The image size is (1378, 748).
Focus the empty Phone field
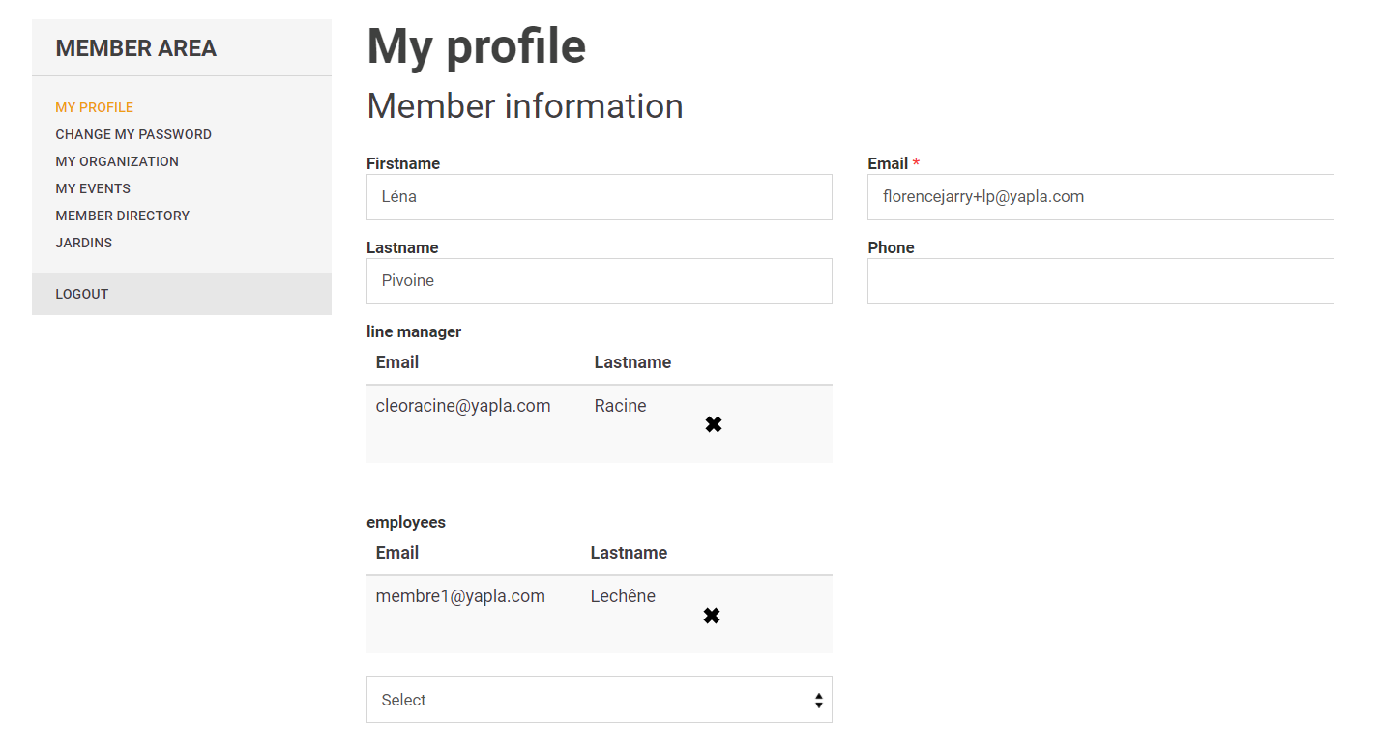tap(1099, 281)
